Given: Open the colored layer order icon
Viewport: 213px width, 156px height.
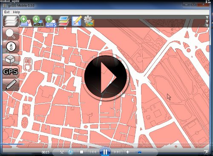Looking at the screenshot, I should point(64,21).
